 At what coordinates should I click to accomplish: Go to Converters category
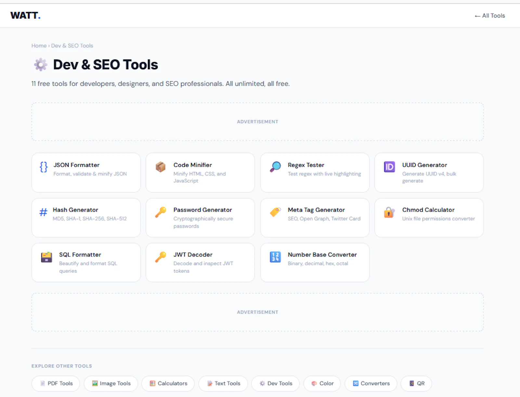coord(371,383)
